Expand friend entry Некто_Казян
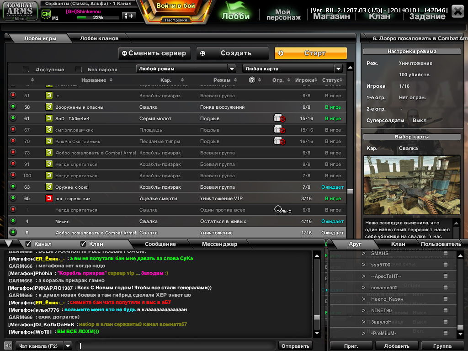This screenshot has height=351, width=468. coord(363,299)
